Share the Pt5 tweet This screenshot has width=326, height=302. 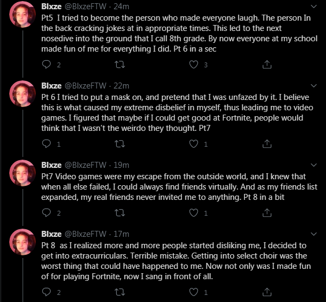click(267, 65)
